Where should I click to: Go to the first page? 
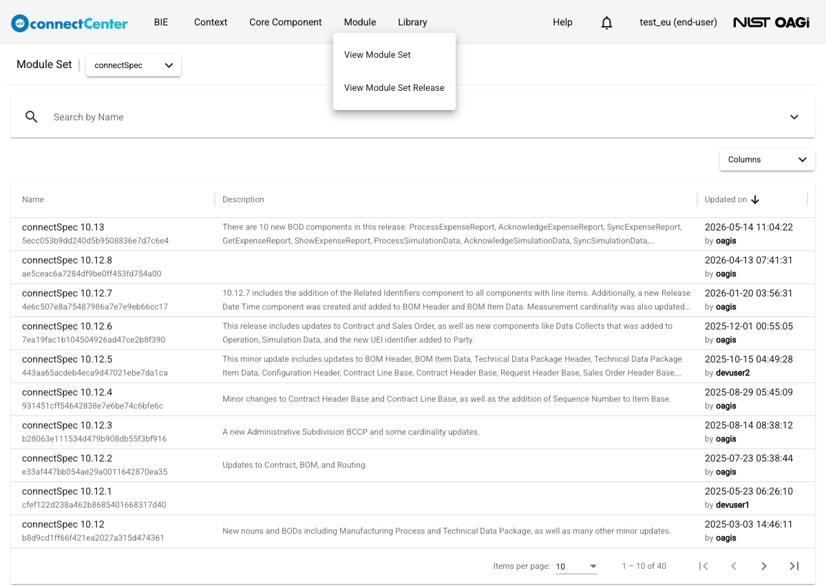coord(703,566)
